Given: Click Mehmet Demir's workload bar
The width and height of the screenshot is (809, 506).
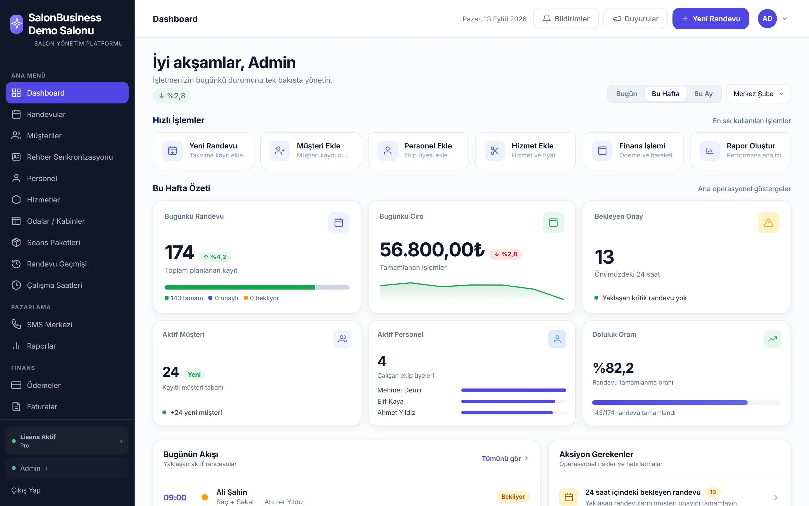Looking at the screenshot, I should tap(513, 390).
